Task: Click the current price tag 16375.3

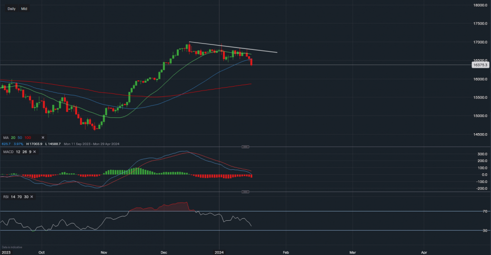Action: pos(478,65)
